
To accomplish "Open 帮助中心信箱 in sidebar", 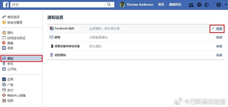I will click(x=16, y=96).
